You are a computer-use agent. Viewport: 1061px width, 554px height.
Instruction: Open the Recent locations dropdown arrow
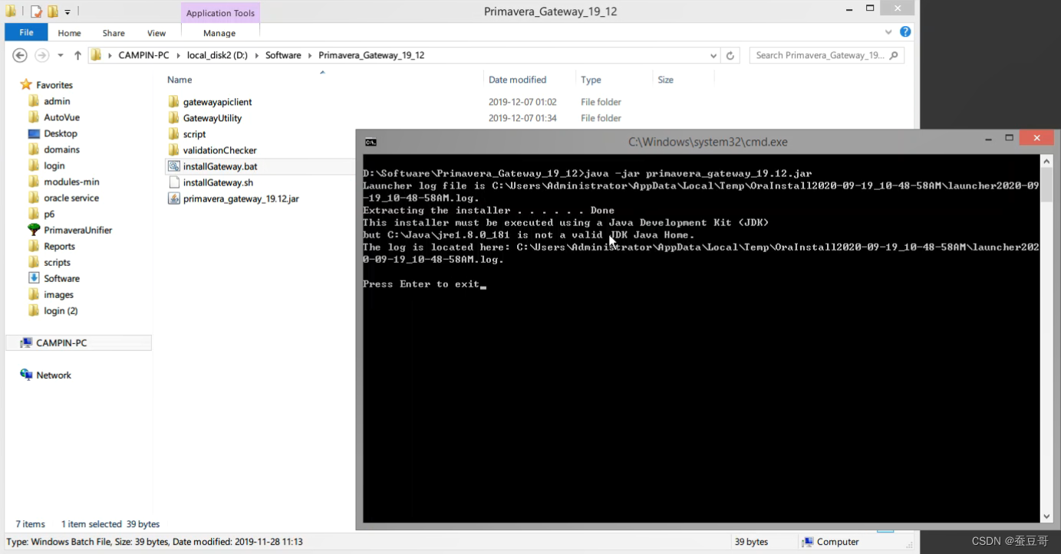[x=60, y=55]
